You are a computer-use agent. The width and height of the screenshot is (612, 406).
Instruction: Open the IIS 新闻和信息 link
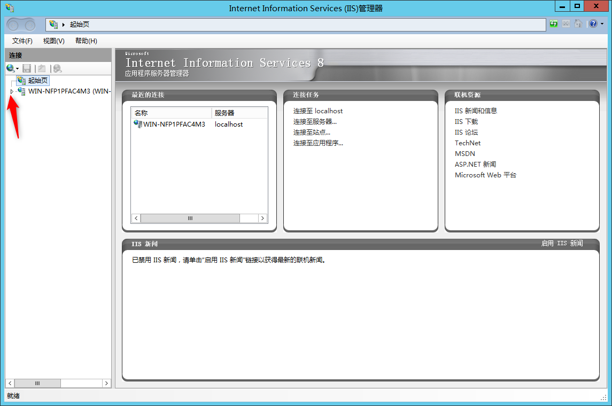[x=476, y=111]
